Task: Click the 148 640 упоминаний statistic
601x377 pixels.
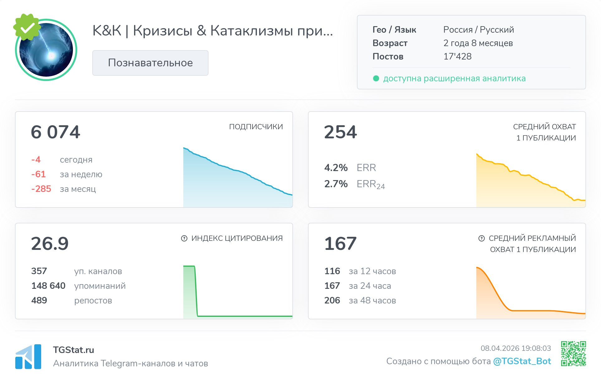Action: [x=48, y=286]
